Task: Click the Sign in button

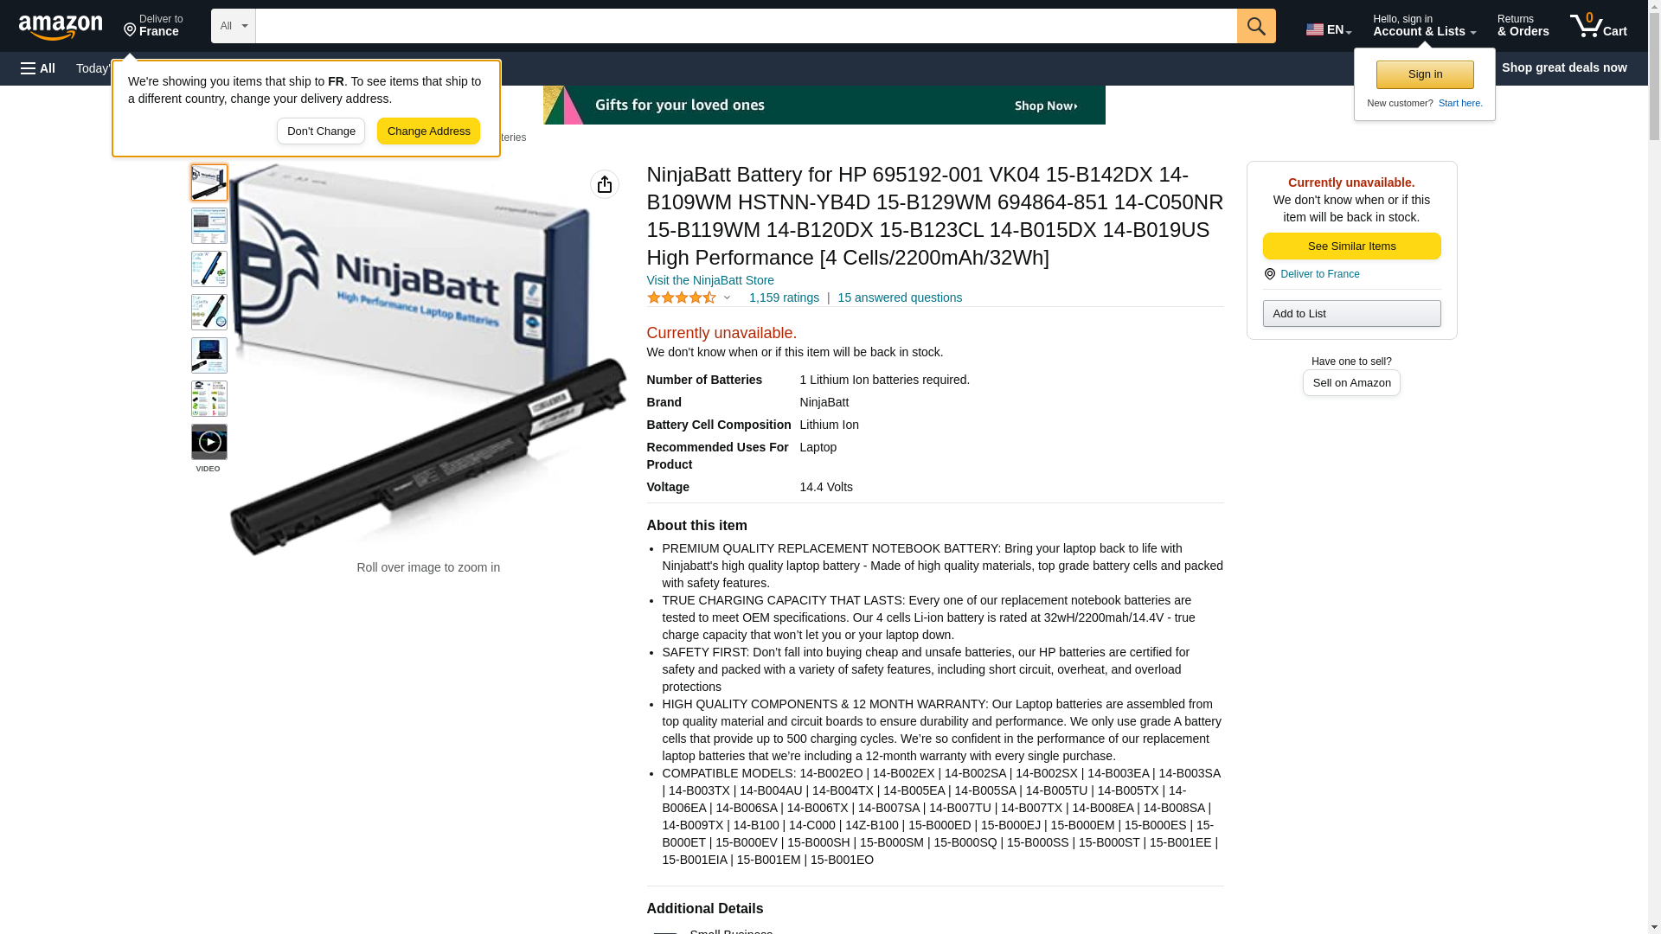Action: click(x=1425, y=74)
